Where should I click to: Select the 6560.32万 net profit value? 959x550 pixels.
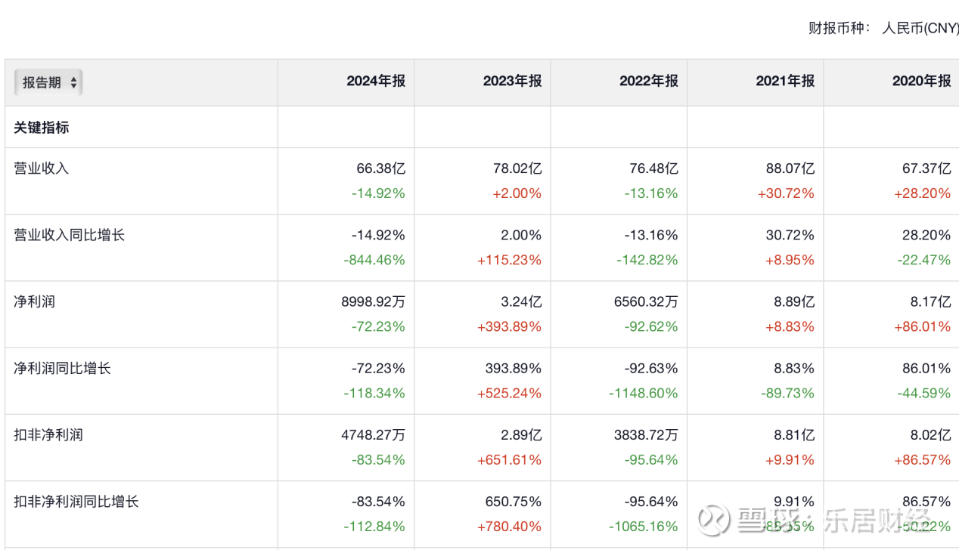tap(646, 301)
